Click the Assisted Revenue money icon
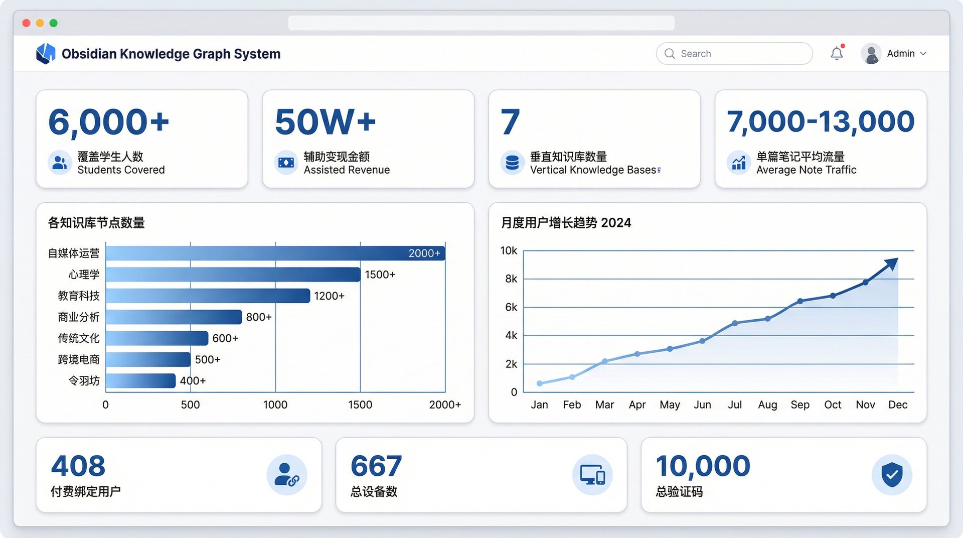This screenshot has width=963, height=538. click(x=286, y=163)
